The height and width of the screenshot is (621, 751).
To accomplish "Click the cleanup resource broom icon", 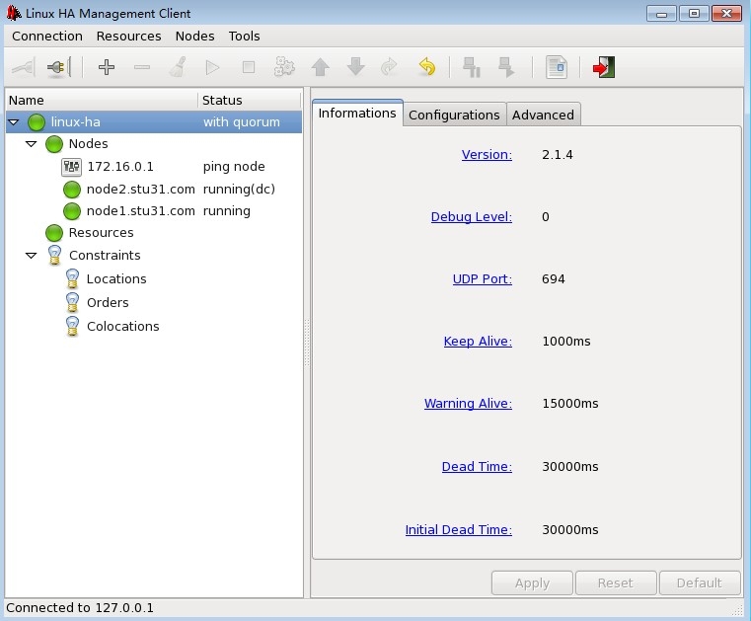I will click(x=178, y=67).
